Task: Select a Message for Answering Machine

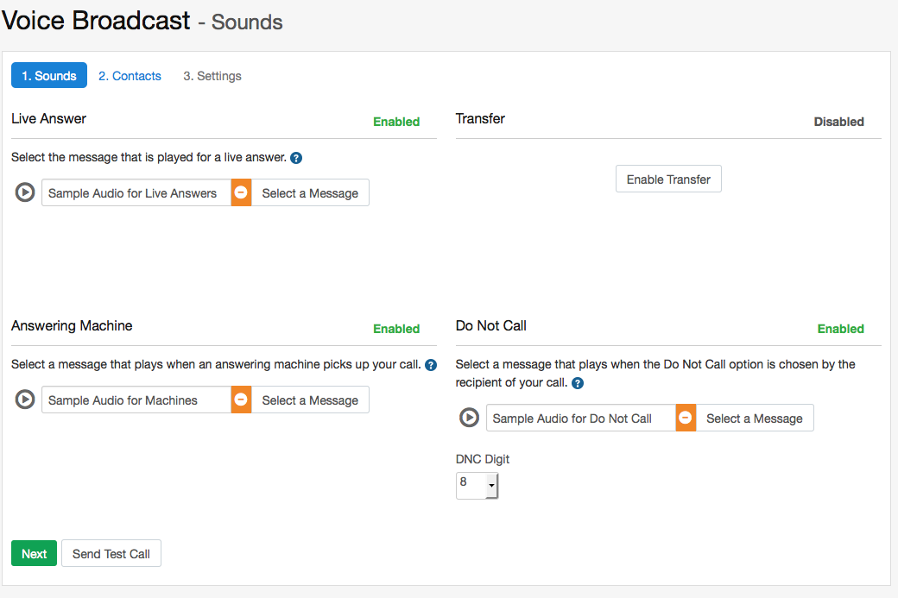Action: pos(310,400)
